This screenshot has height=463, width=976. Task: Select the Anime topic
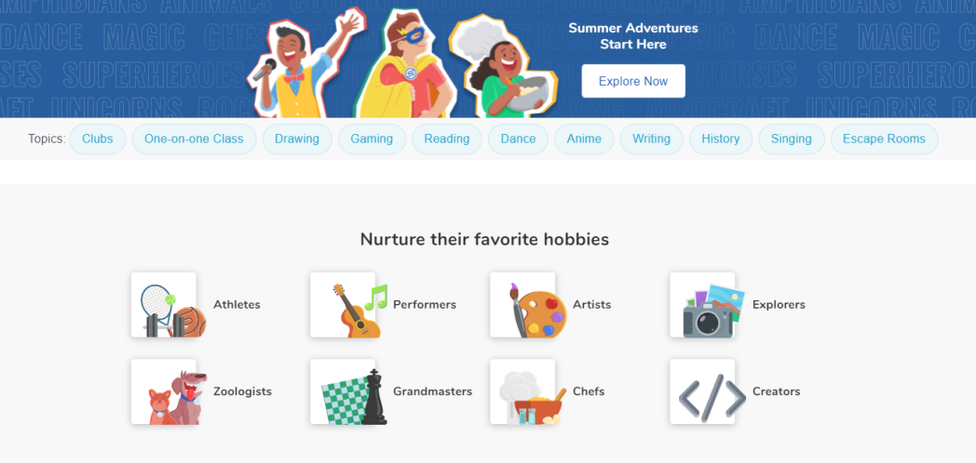[584, 139]
